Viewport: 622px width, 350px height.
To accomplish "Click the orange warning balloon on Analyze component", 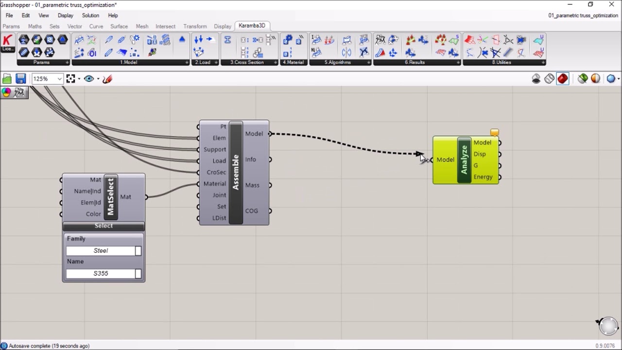I will 495,133.
